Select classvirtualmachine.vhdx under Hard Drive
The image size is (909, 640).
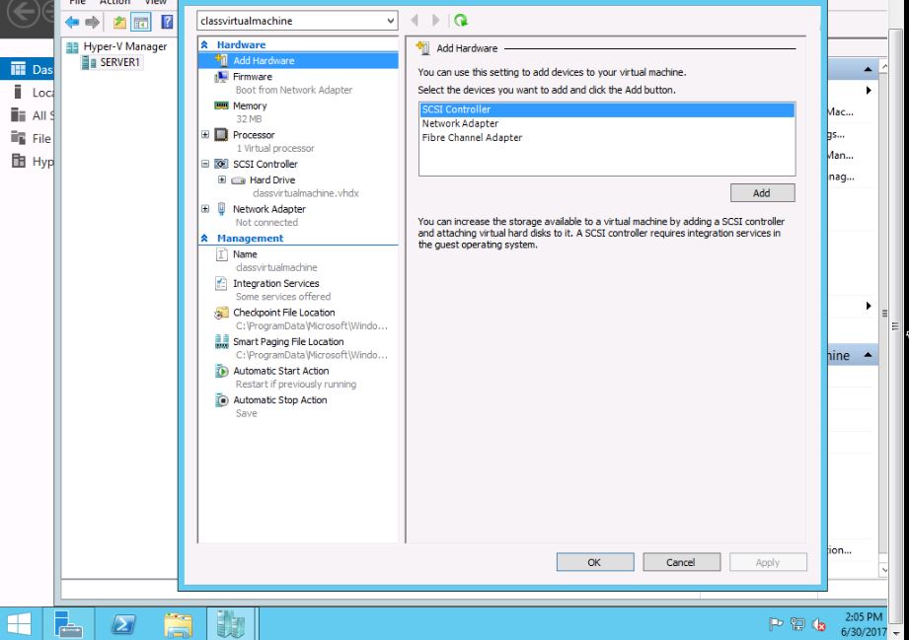coord(306,193)
